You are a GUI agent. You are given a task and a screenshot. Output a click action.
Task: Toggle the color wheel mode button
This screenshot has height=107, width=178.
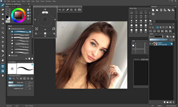pyautogui.click(x=28, y=13)
